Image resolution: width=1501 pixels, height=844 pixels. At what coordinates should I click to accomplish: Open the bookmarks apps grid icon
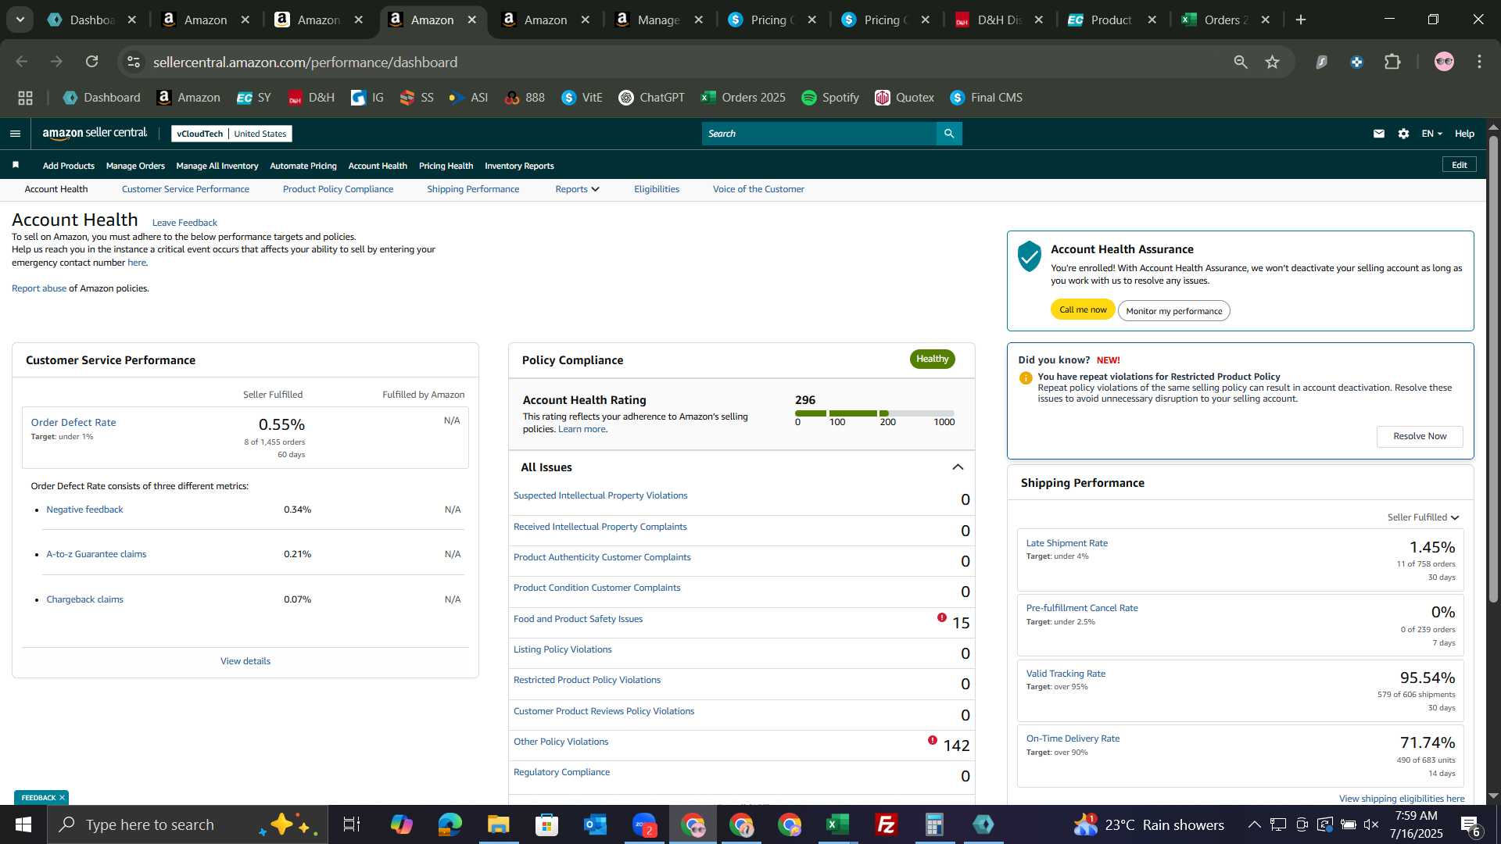coord(25,98)
